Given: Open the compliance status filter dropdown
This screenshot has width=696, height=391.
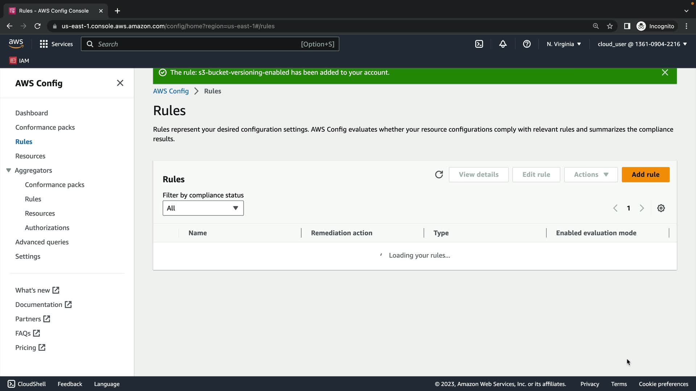Looking at the screenshot, I should pyautogui.click(x=203, y=208).
